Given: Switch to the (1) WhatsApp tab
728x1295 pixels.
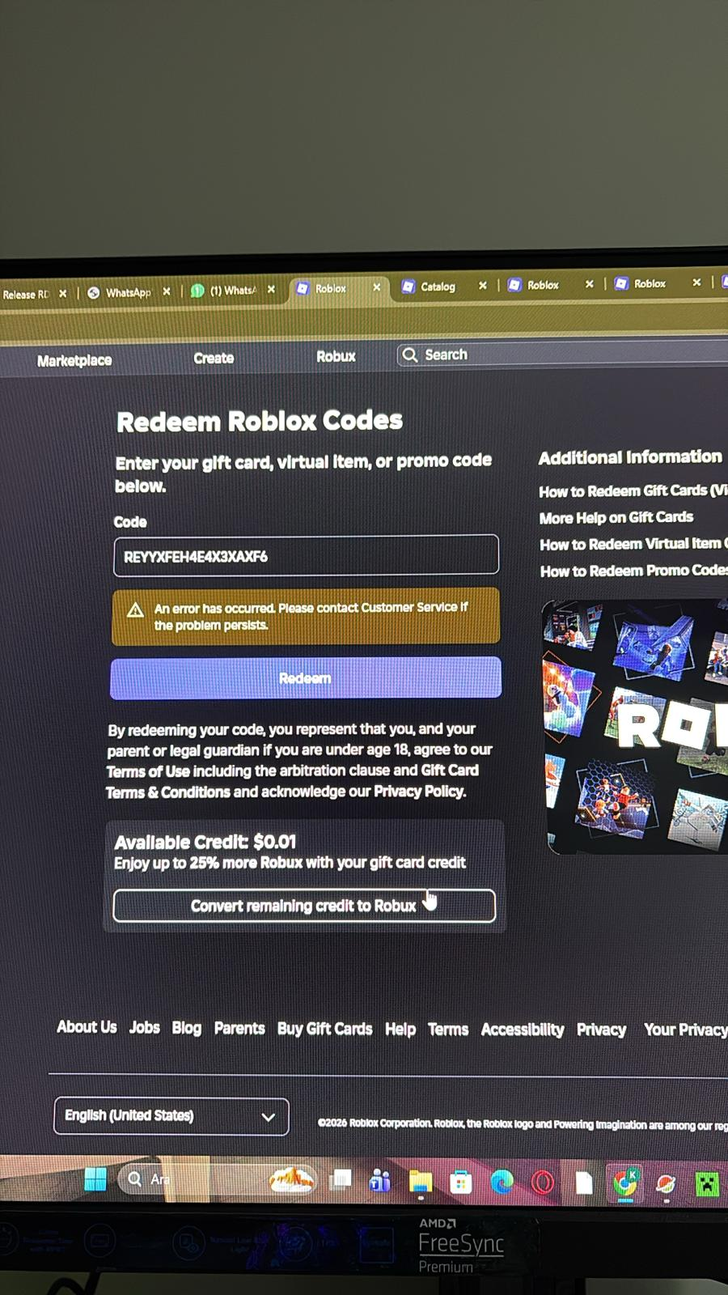Looking at the screenshot, I should pyautogui.click(x=233, y=290).
